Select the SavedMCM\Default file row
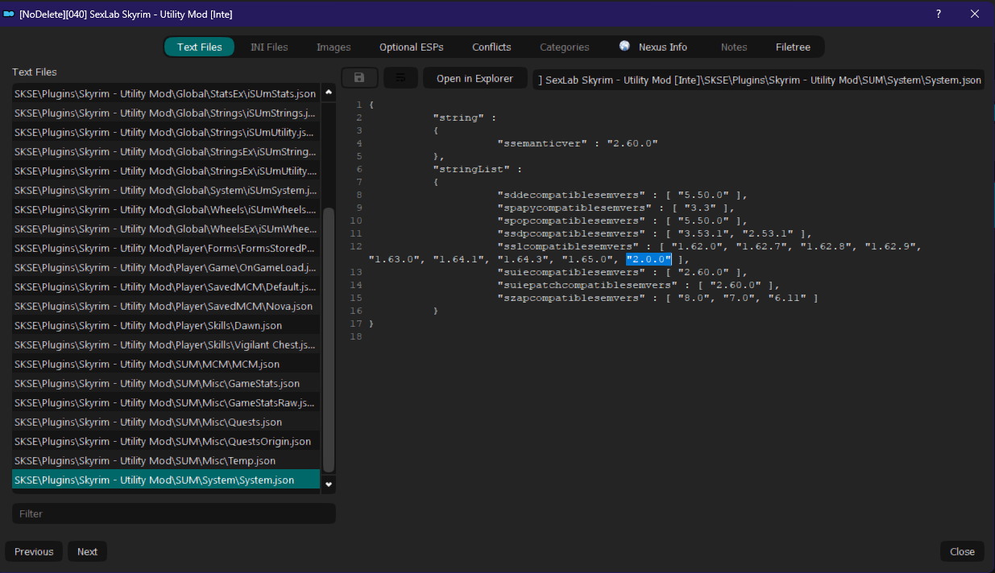 (x=166, y=287)
